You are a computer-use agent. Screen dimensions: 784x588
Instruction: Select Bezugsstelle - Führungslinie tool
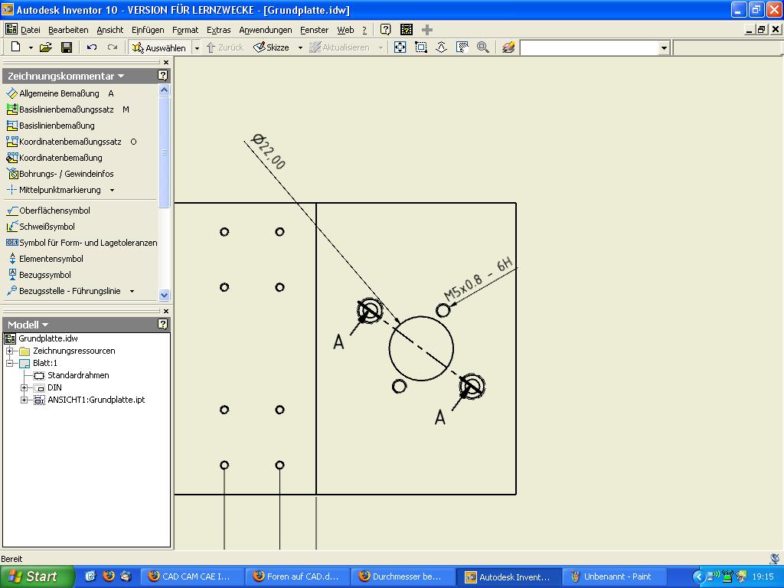click(x=64, y=291)
